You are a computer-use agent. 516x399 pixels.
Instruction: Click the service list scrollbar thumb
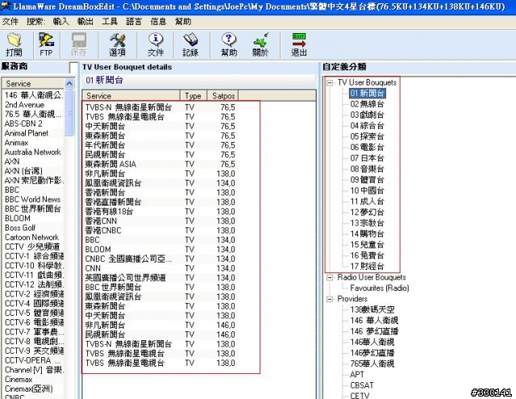(x=69, y=112)
